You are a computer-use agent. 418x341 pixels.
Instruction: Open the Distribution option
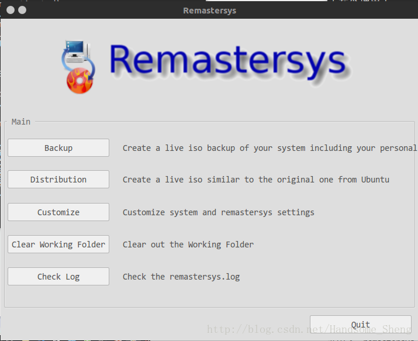(x=58, y=180)
